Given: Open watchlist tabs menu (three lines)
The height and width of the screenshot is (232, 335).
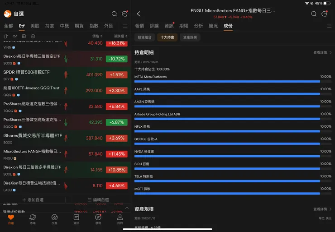Looking at the screenshot, I should (125, 26).
